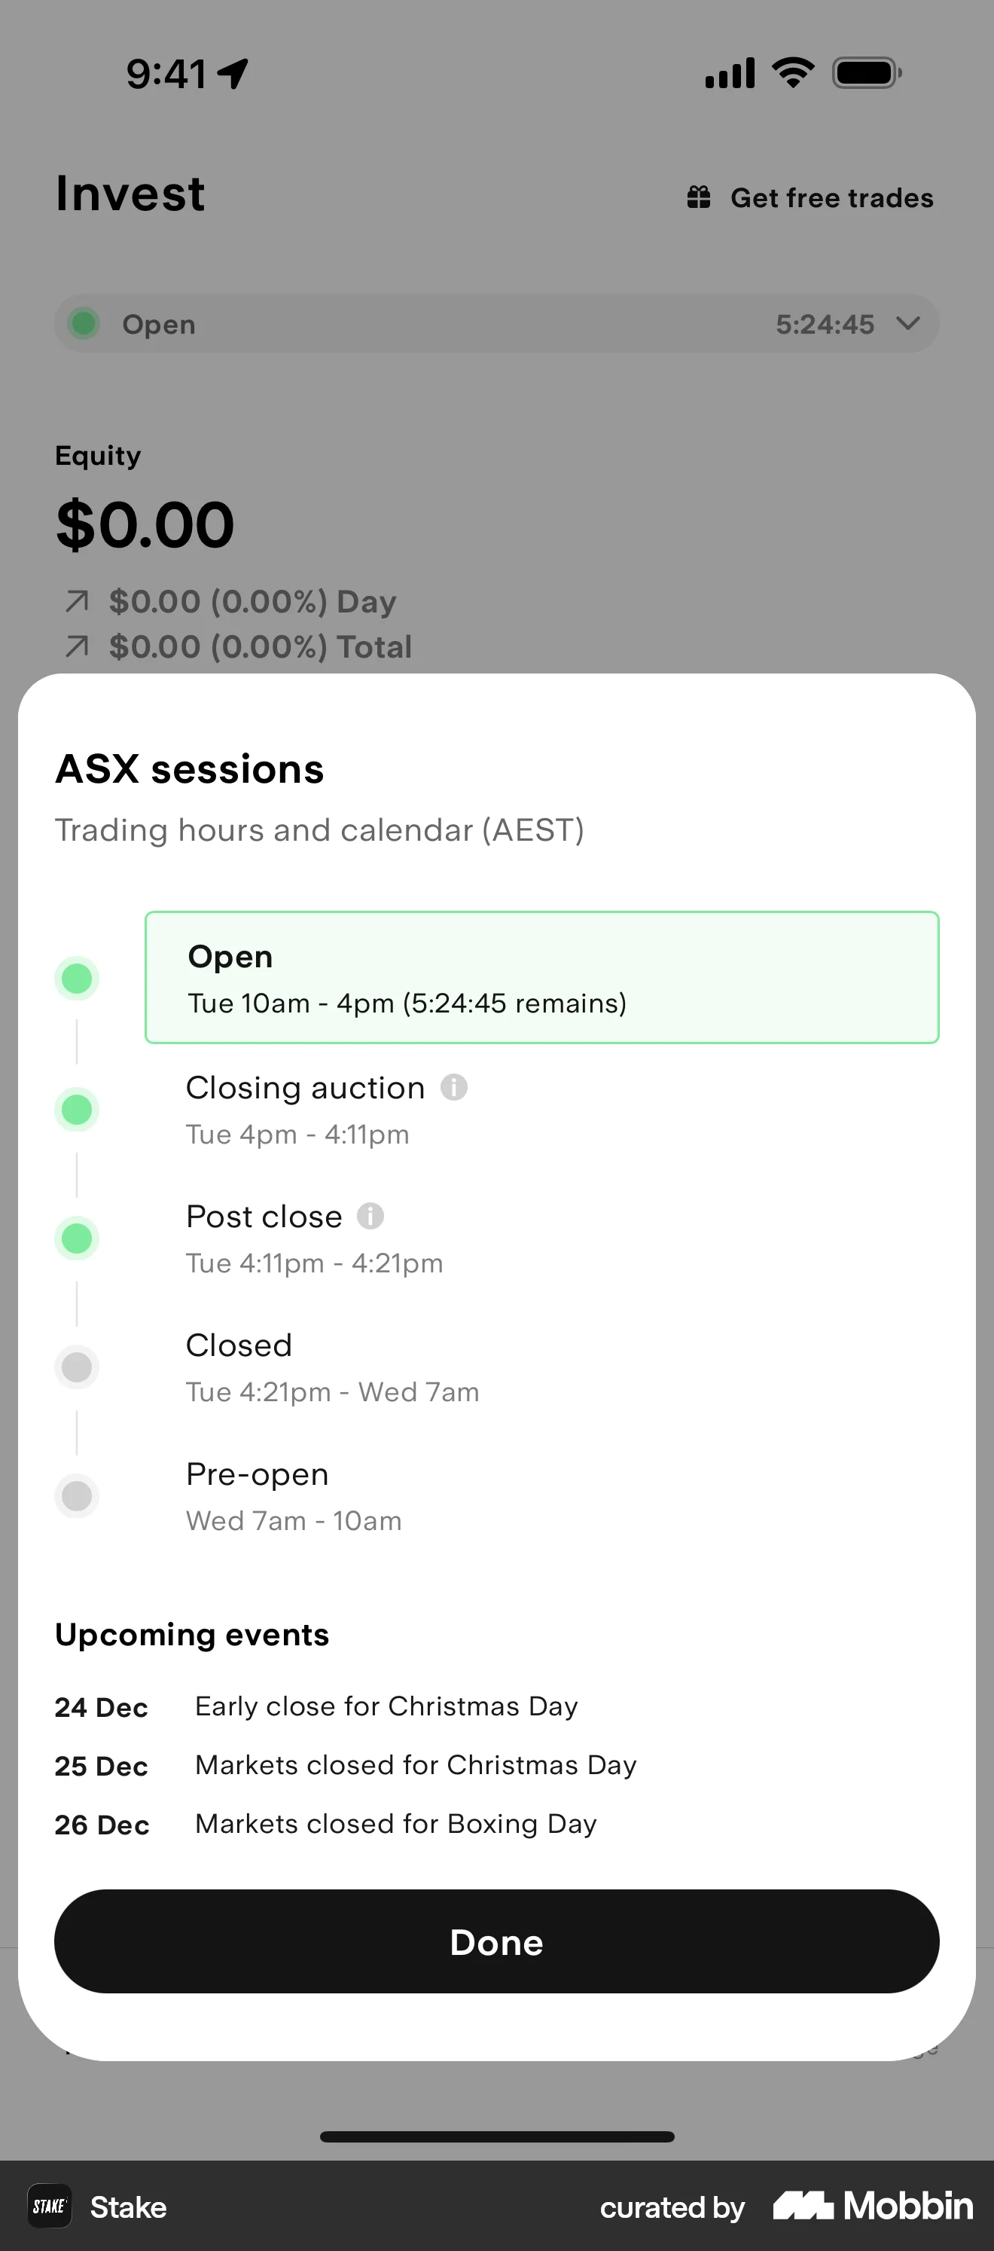The height and width of the screenshot is (2251, 994).
Task: Select the Pre-open session indicator dot
Action: [77, 1495]
